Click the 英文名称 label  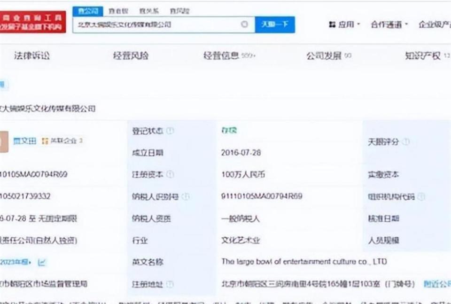pos(148,262)
